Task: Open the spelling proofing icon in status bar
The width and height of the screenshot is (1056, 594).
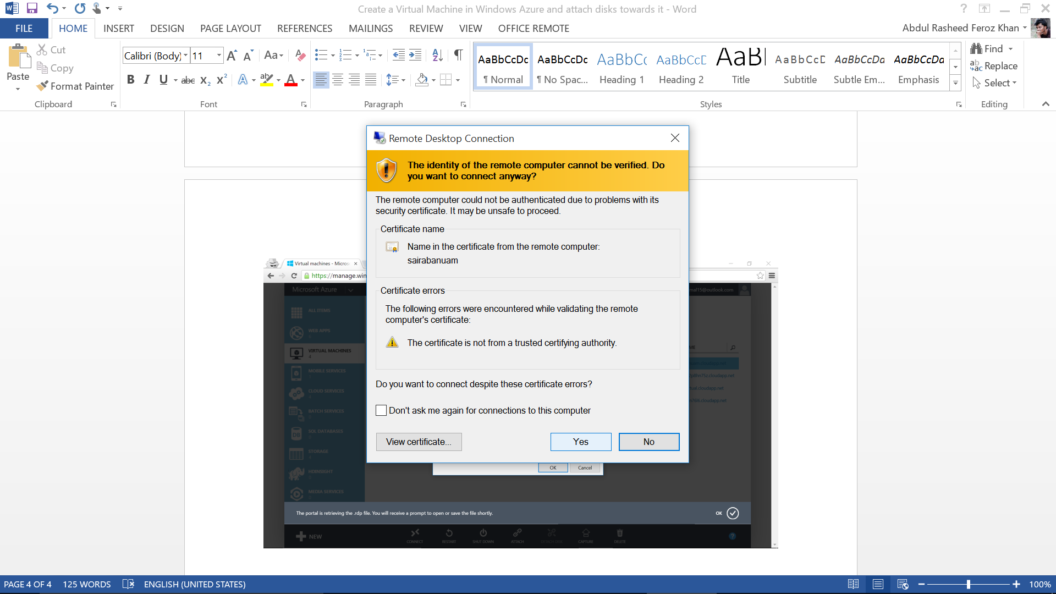Action: [x=128, y=584]
